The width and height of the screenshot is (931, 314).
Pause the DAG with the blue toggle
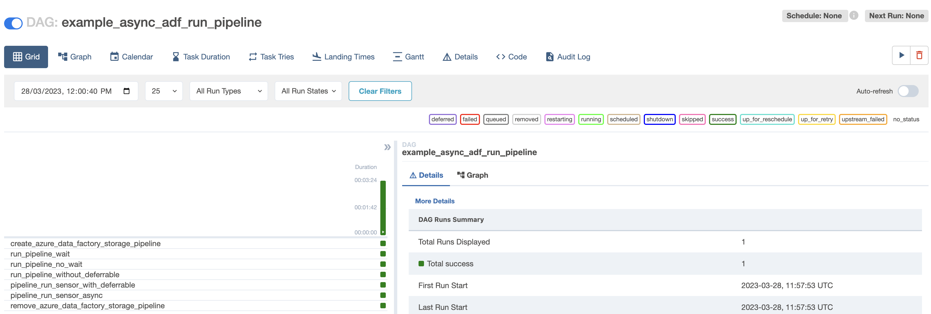pos(13,23)
